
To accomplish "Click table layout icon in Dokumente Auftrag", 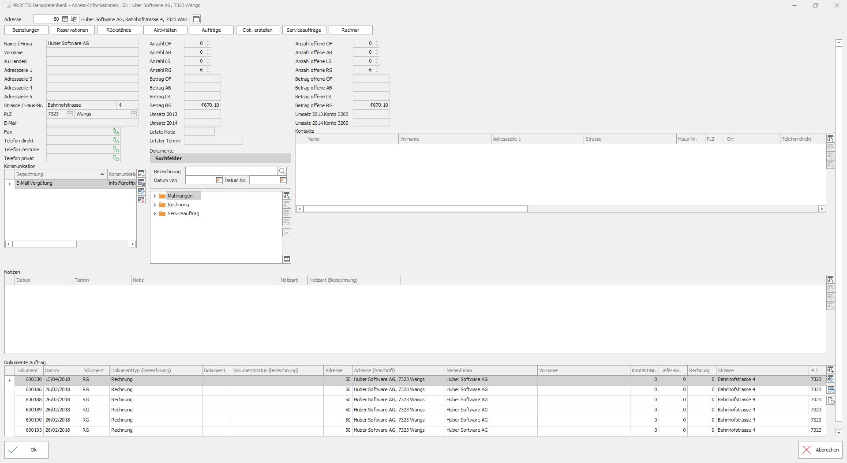I will tap(831, 389).
